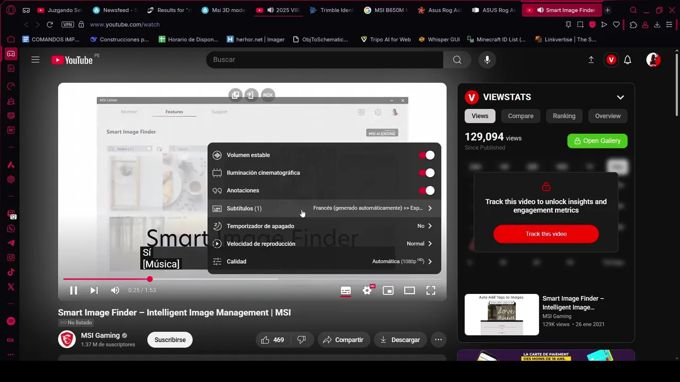The image size is (680, 382).
Task: Switch to the Newsfeed browser tab
Action: tap(114, 10)
